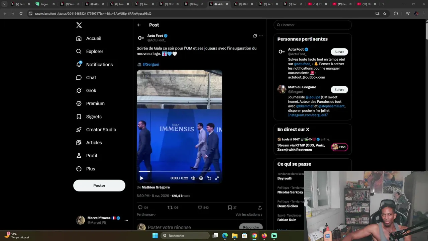Enter fullscreen video mode
The image size is (428, 241).
point(217,178)
